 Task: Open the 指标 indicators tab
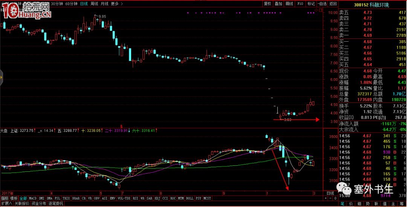tap(5, 198)
